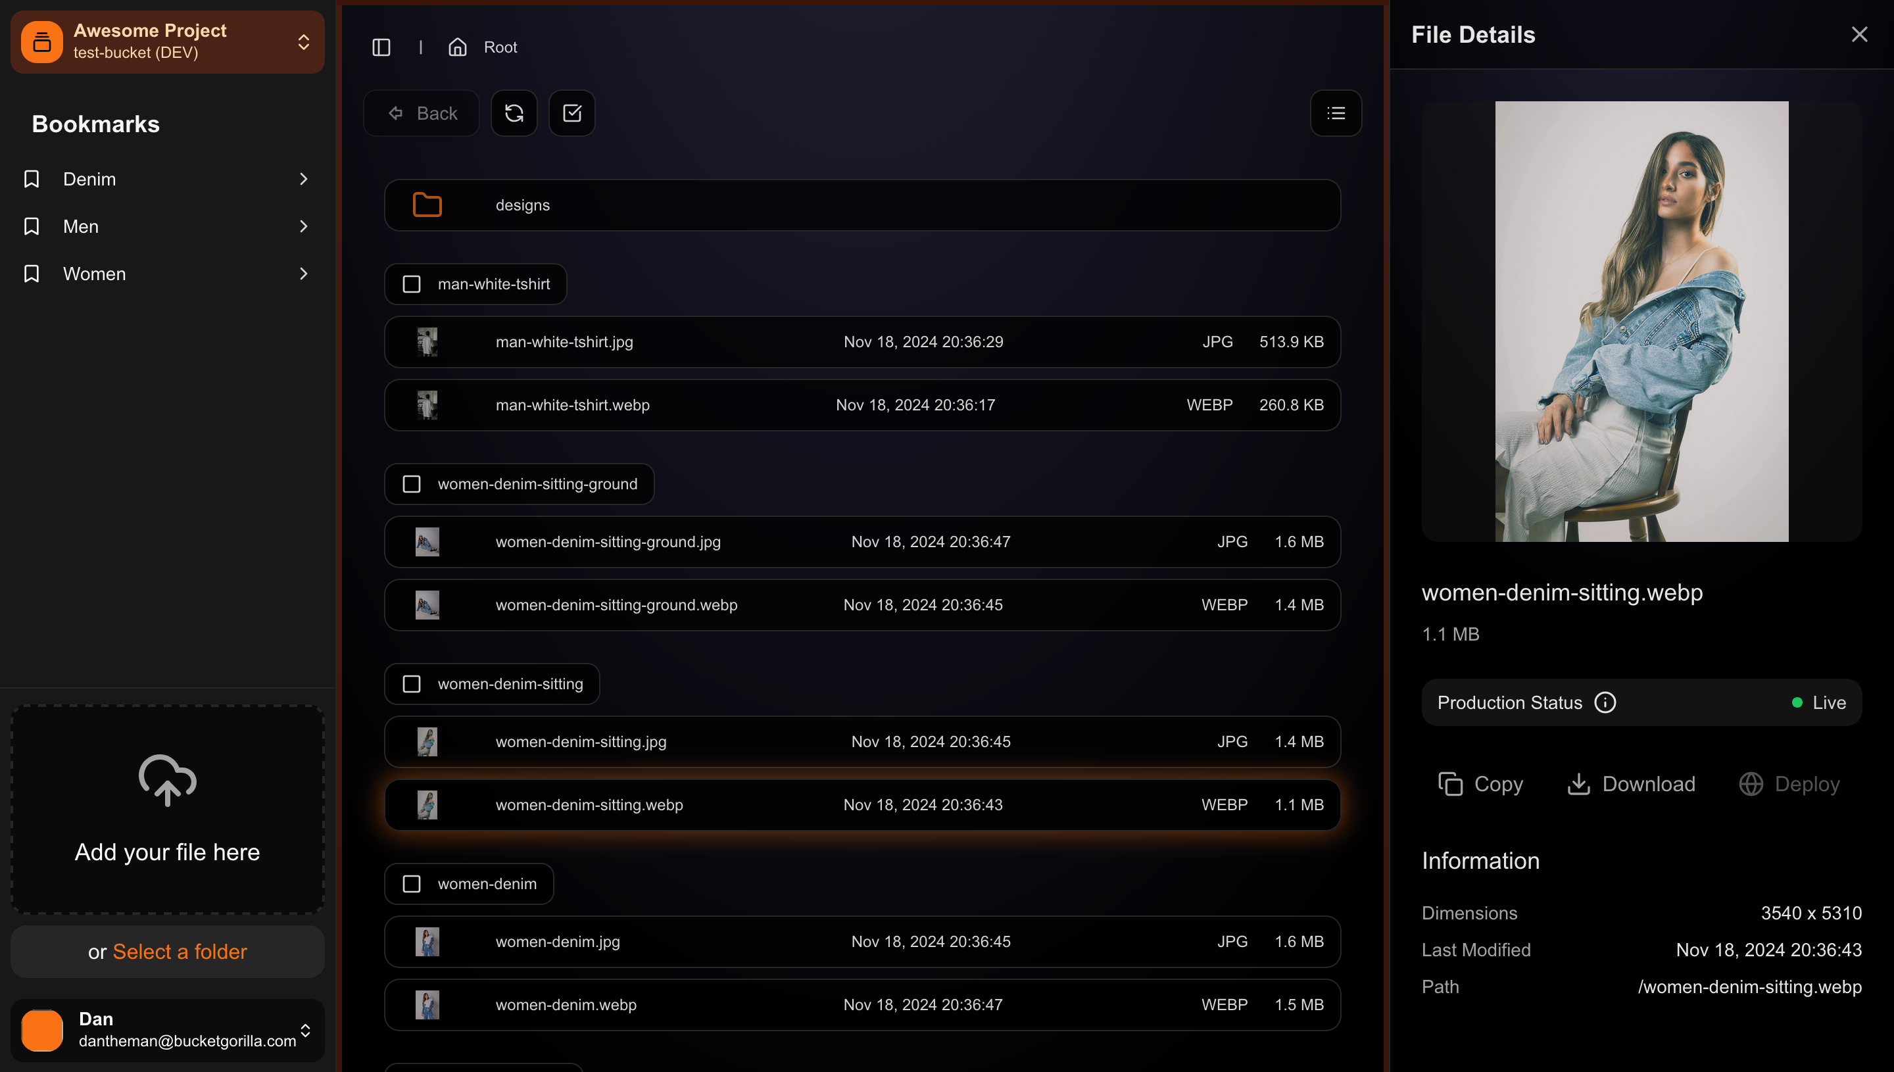This screenshot has height=1072, width=1894.
Task: Select the man-white-tshirt.jpg file name
Action: point(564,341)
